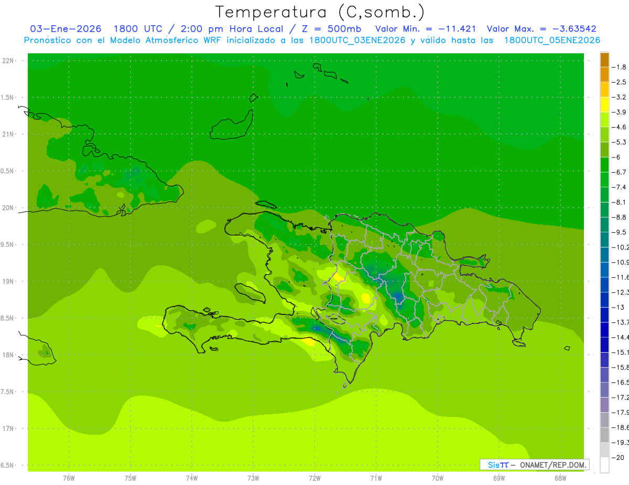The height and width of the screenshot is (485, 629).
Task: Click the "-9.5" legend value
Action: point(619,232)
